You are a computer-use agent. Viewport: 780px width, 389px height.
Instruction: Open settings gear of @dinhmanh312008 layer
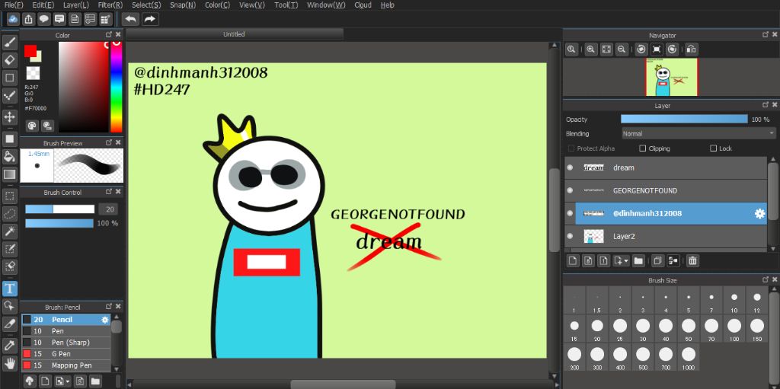pyautogui.click(x=759, y=213)
